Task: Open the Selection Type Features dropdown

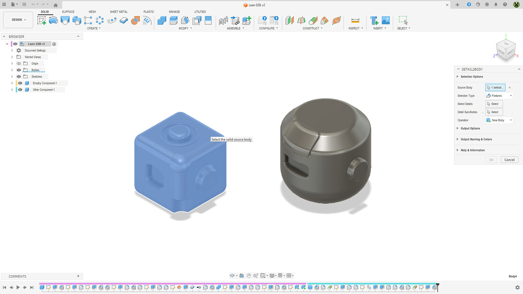Action: [x=499, y=96]
